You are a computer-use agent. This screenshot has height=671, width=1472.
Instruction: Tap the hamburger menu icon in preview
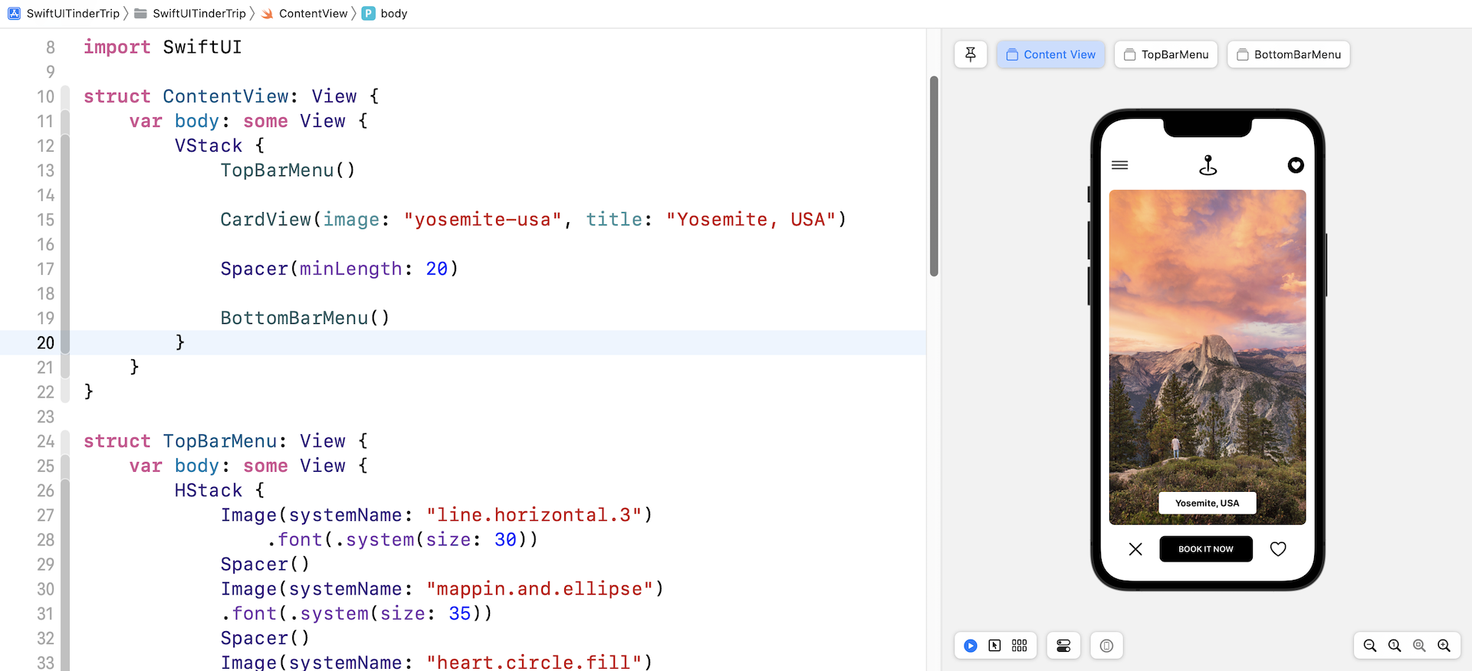[x=1120, y=165]
